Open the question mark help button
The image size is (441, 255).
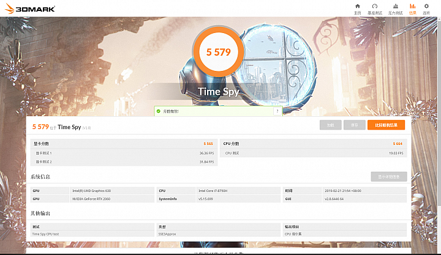tap(277, 111)
